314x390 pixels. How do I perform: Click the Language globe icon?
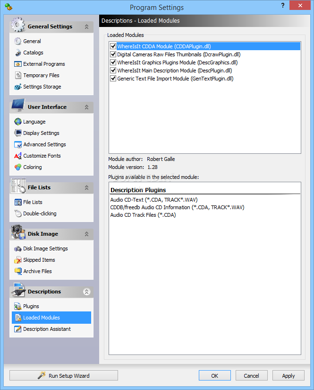[x=17, y=122]
